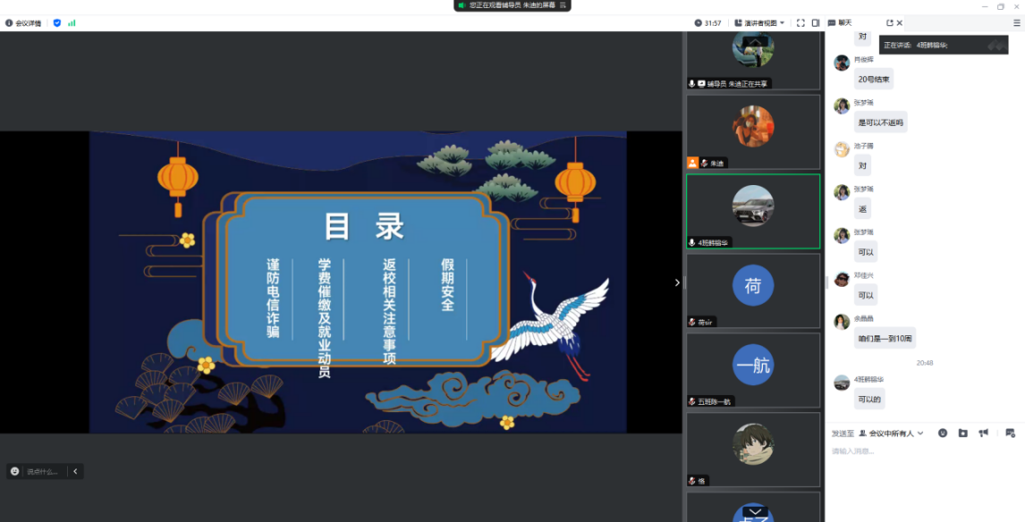
Task: Click the megaphone announcement icon in chat
Action: pos(983,433)
